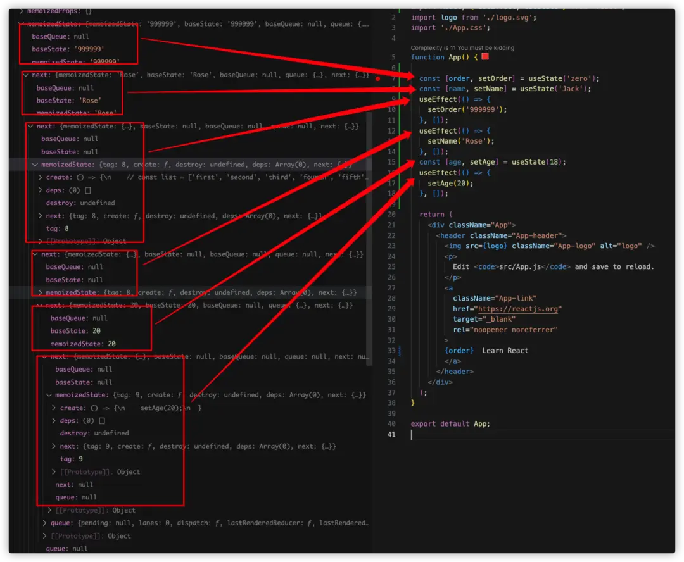The width and height of the screenshot is (684, 562).
Task: Collapse the memoizedState {tag: 9} node
Action: 49,395
